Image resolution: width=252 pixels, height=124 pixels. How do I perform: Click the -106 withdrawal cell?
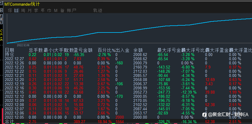coord(119,84)
